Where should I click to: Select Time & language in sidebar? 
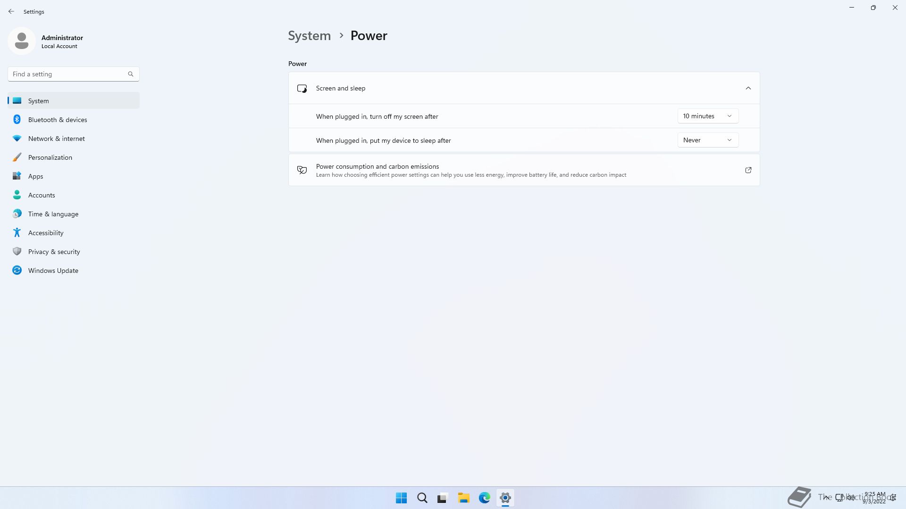(53, 214)
